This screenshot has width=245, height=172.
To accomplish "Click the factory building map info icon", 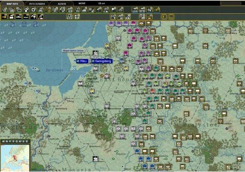I will (92, 10).
